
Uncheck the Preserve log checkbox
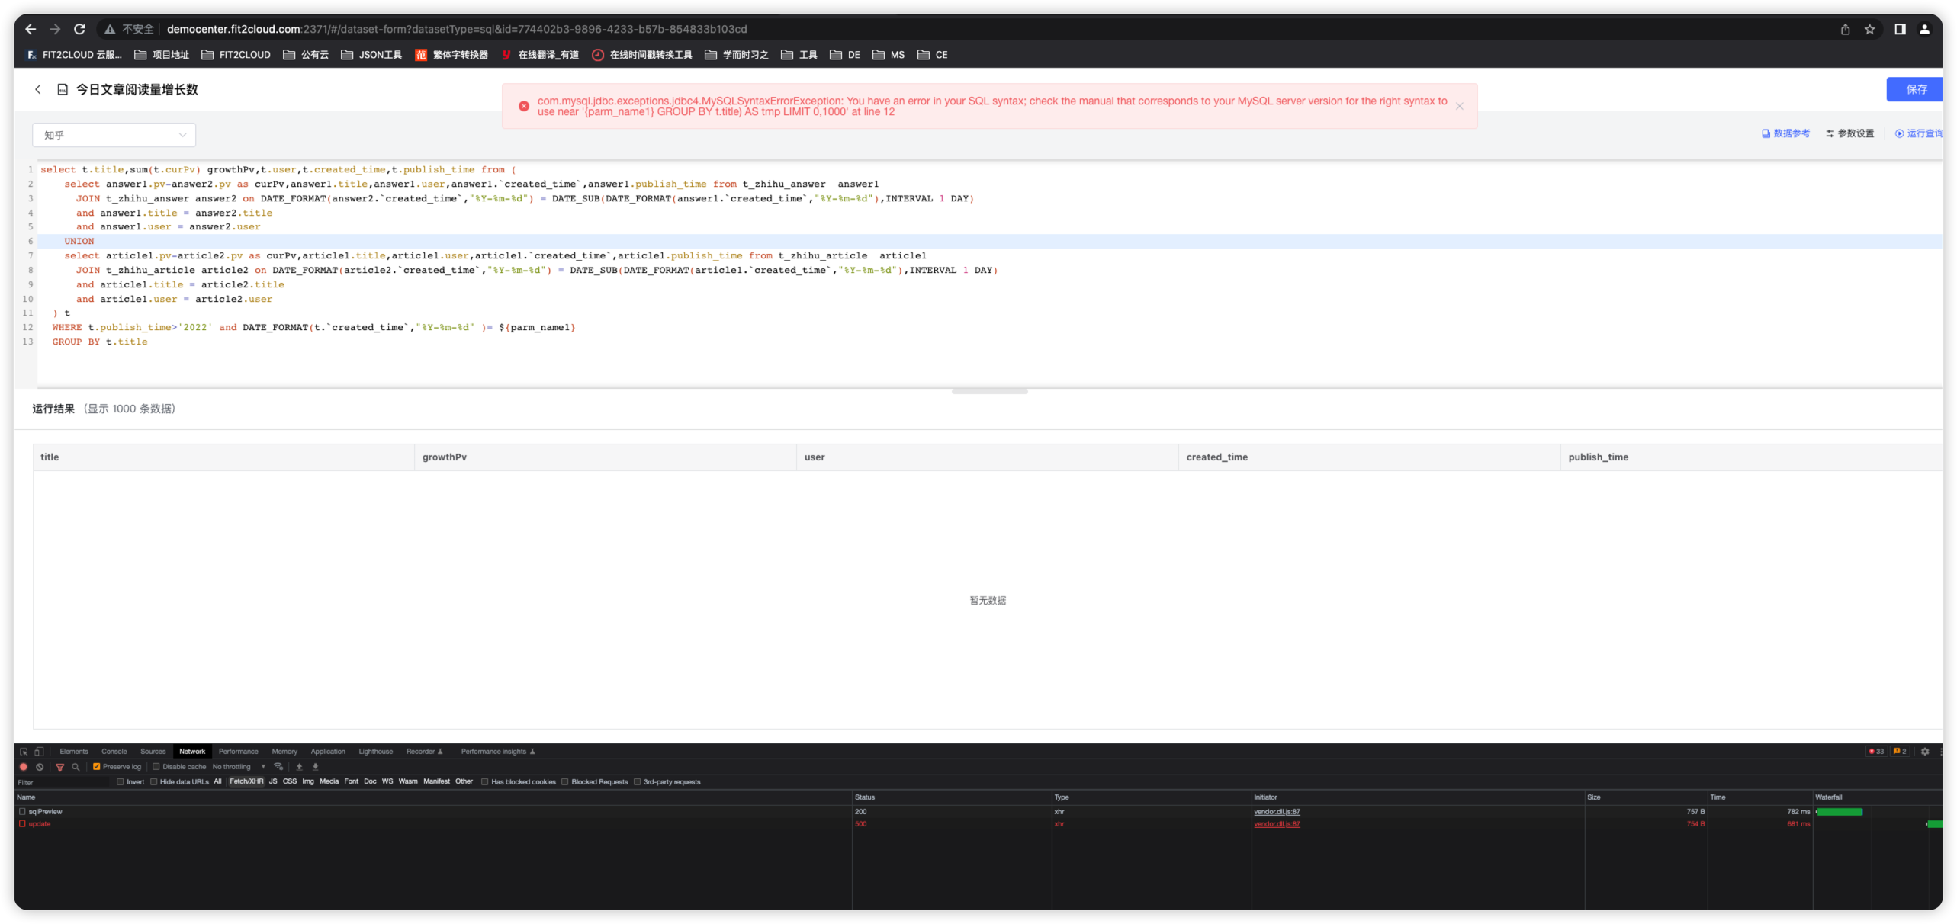coord(96,767)
